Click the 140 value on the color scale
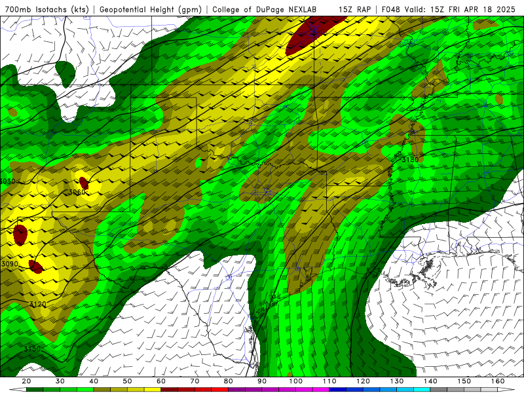The image size is (524, 393). [431, 381]
